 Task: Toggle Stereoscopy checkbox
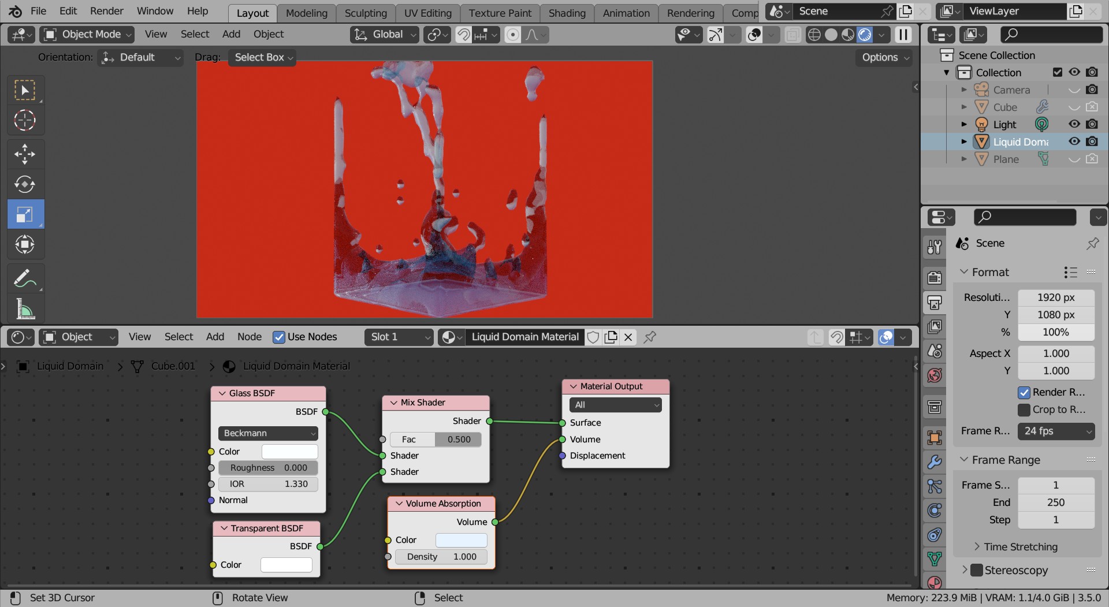click(977, 571)
